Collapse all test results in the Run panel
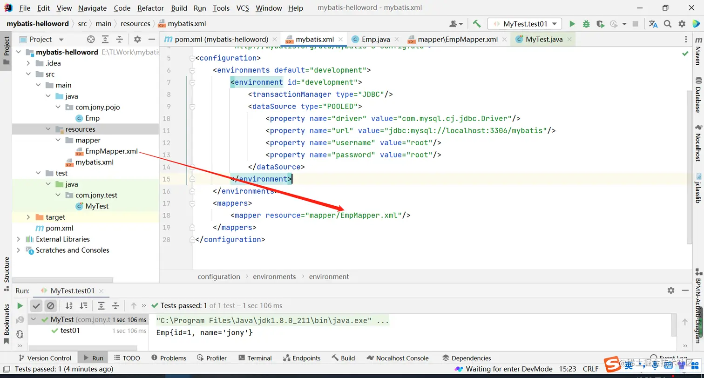 [x=115, y=306]
